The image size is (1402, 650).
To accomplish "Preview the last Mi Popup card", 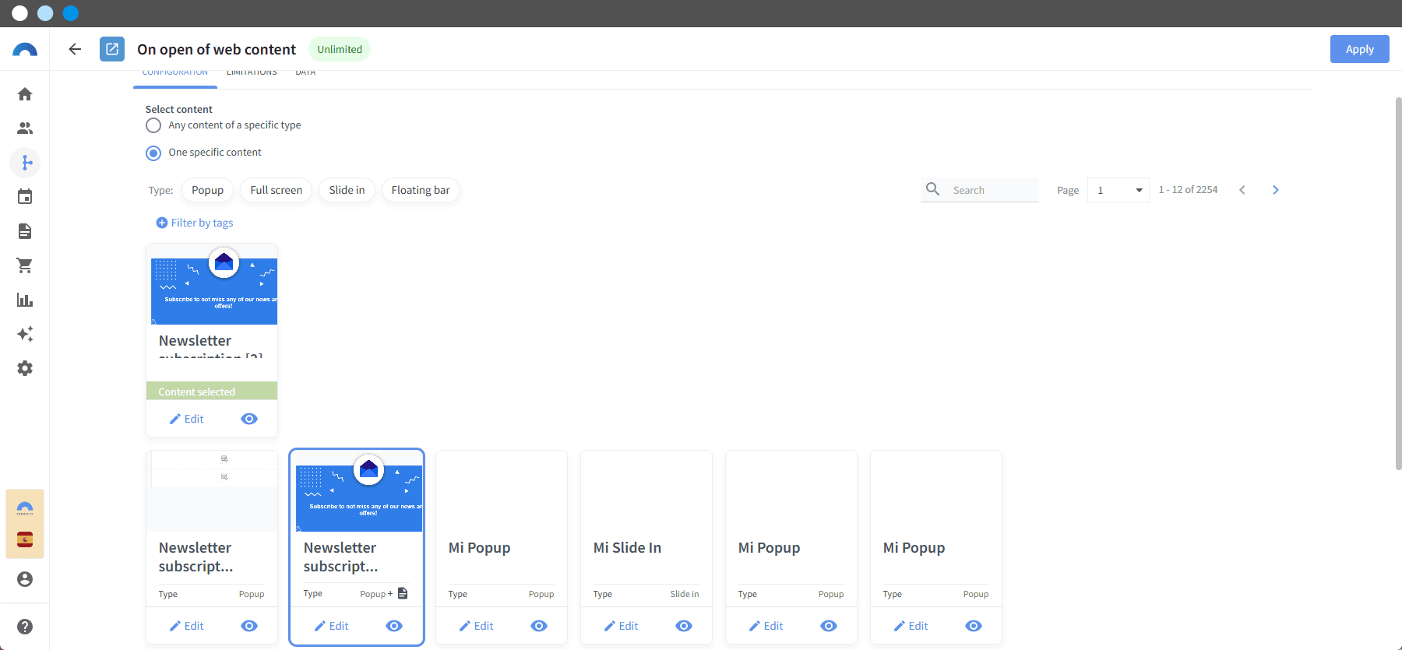I will click(974, 626).
